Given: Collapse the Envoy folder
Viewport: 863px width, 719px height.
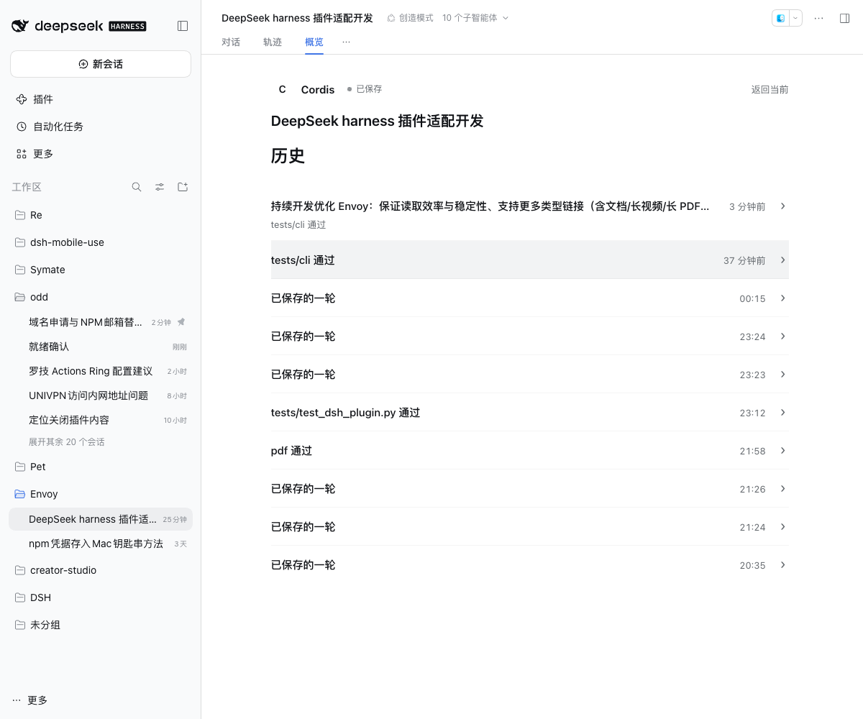Looking at the screenshot, I should (x=101, y=494).
